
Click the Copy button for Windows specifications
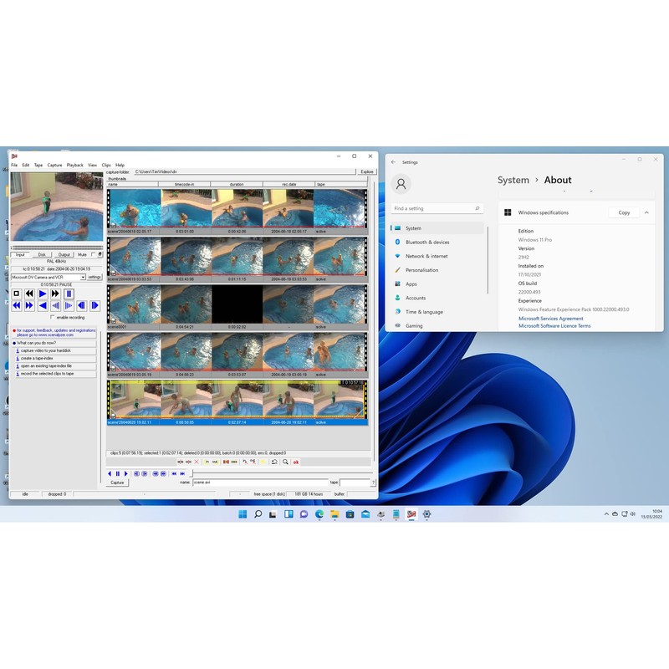(x=624, y=212)
